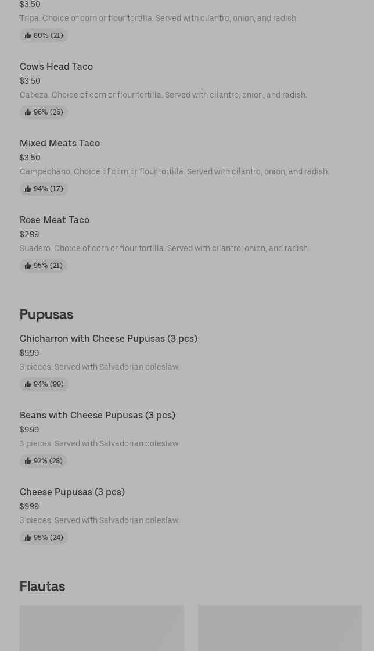Screen dimensions: 374x651
Task: Select the Mixed Meats Taco item
Action: pos(60,143)
